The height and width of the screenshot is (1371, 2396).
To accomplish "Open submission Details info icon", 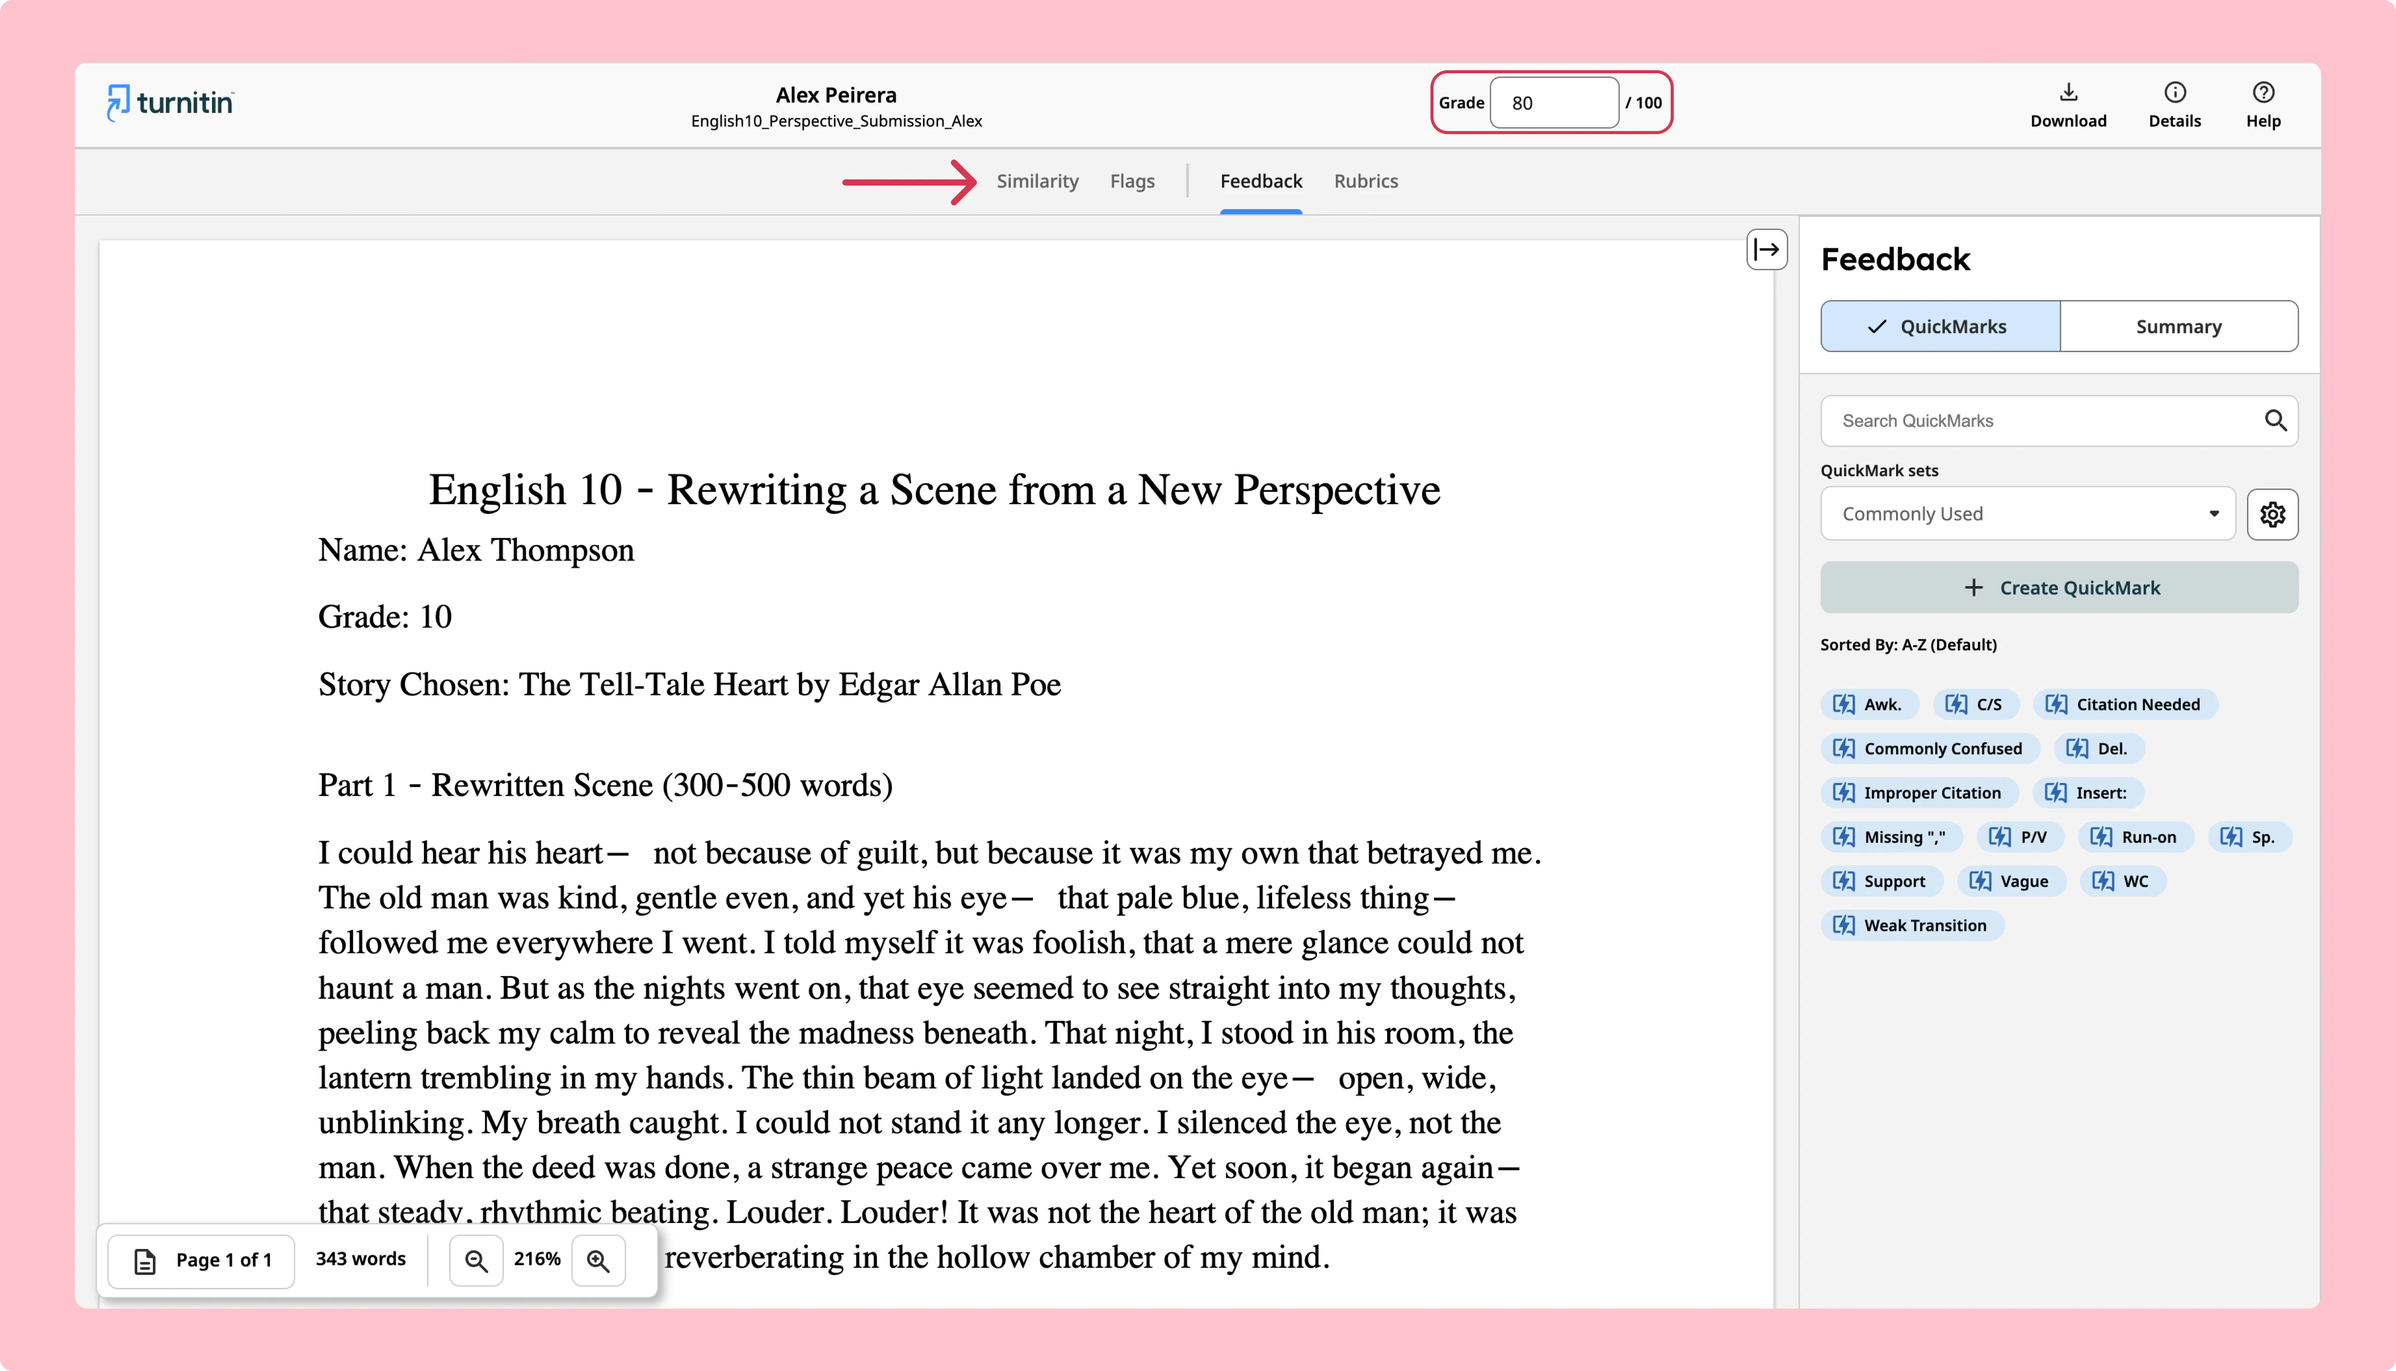I will (x=2175, y=92).
